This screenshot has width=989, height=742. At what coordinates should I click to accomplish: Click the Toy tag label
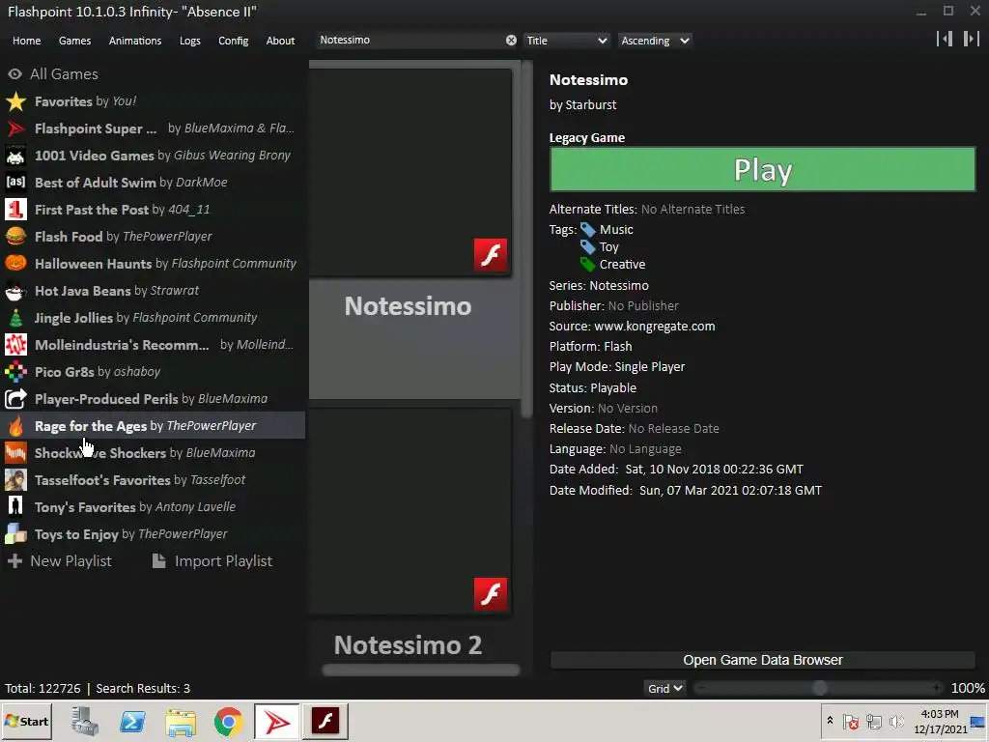pos(608,247)
